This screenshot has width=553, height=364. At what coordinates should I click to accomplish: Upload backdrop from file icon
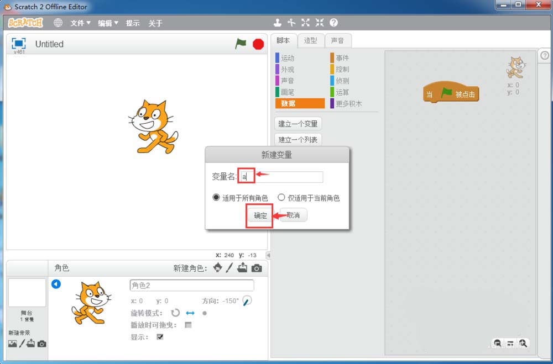[x=31, y=343]
